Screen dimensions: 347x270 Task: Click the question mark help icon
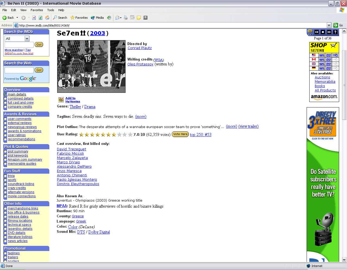[335, 32]
